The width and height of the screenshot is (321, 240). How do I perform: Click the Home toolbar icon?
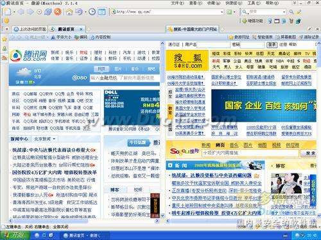(69, 12)
